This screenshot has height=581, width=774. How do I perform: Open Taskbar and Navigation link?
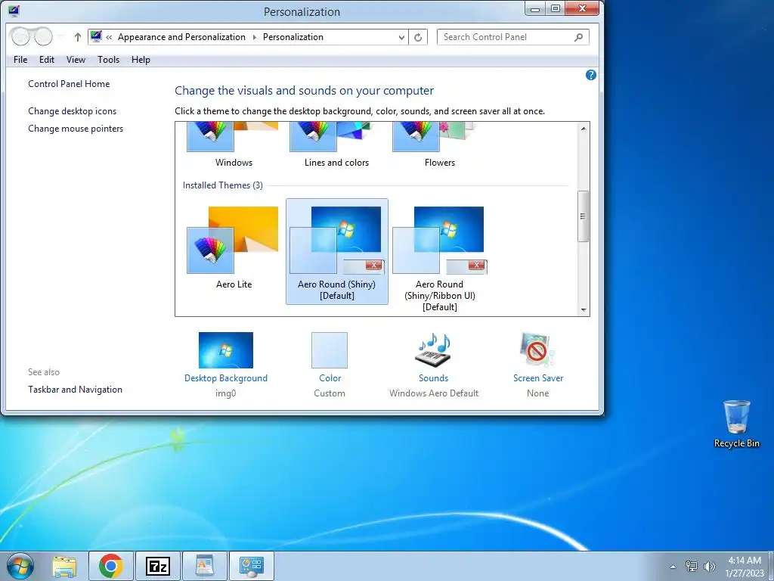(75, 390)
